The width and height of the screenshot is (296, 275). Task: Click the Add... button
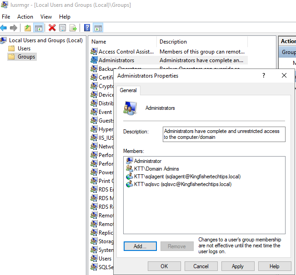140,246
